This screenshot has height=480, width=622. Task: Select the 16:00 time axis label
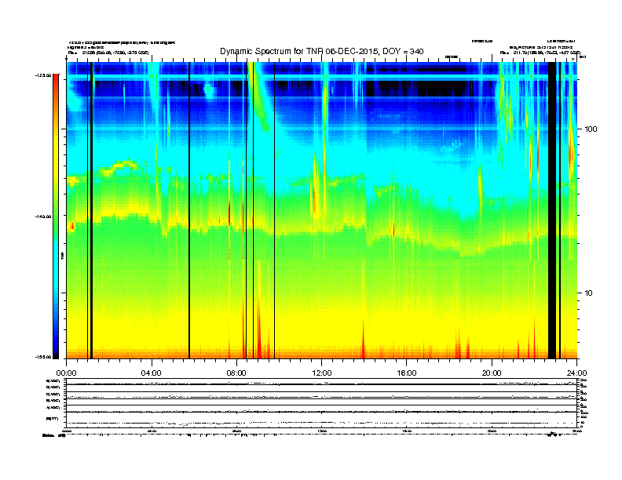(x=407, y=373)
